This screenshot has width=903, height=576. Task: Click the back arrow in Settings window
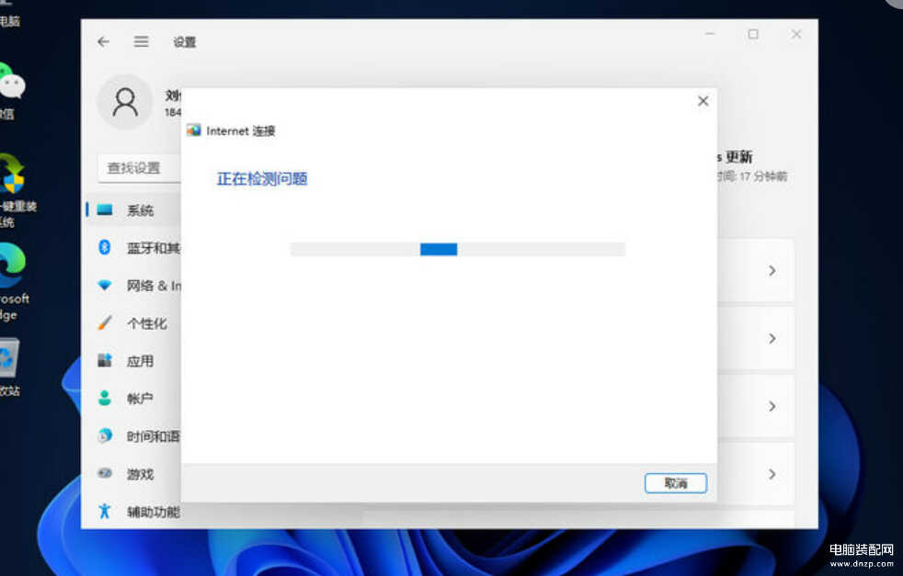coord(103,41)
